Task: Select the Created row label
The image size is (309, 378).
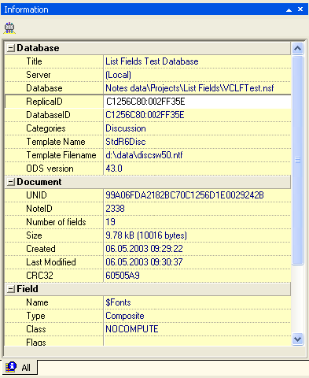Action: [41, 249]
